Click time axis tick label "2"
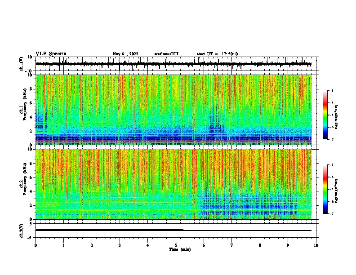 tap(92, 245)
